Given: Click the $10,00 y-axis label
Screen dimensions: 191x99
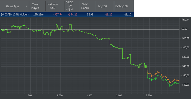Looking at the screenshot, I should tap(185, 20).
